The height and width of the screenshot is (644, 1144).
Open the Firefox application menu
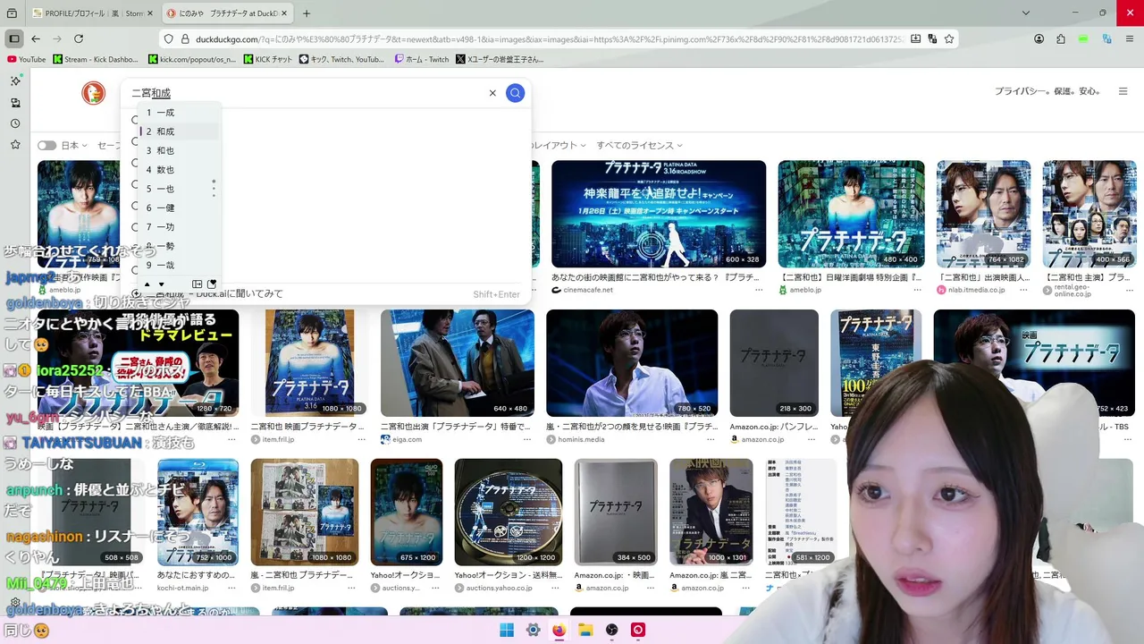coord(1129,38)
